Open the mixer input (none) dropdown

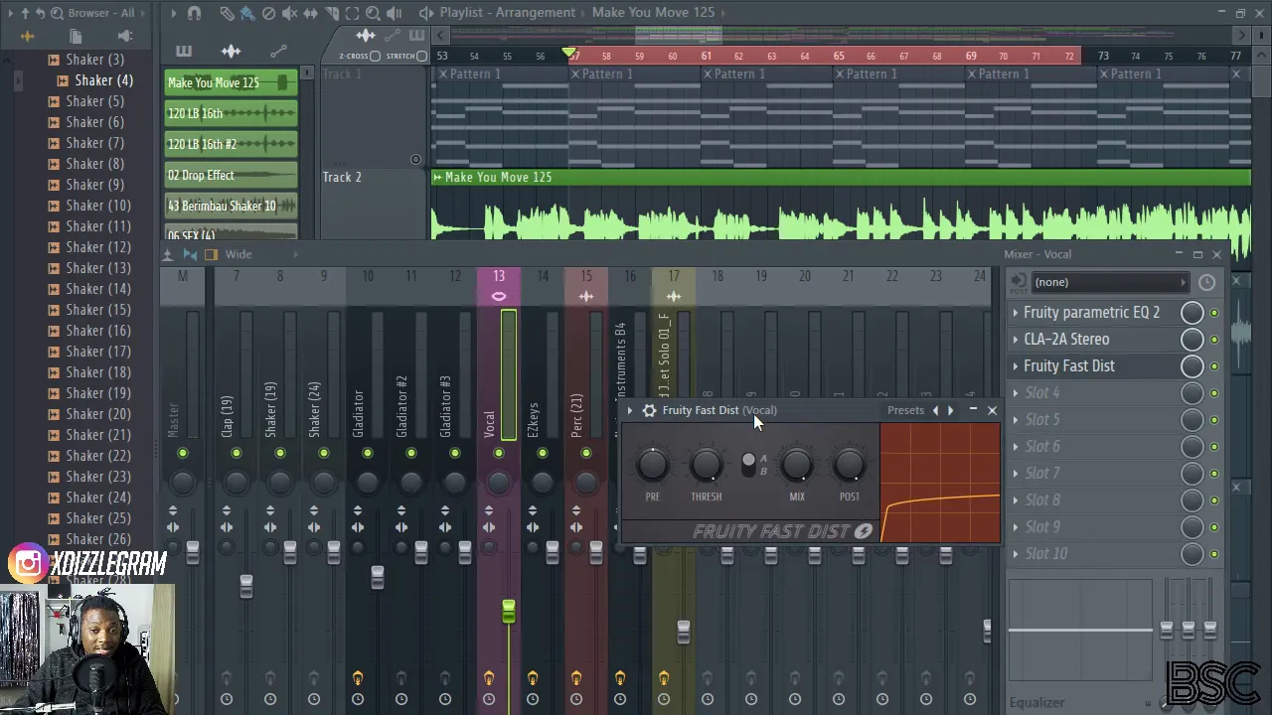1109,283
